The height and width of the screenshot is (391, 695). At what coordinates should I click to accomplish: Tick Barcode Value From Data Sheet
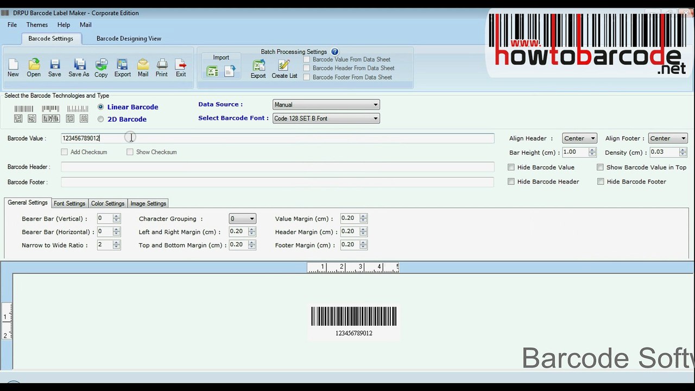307,59
